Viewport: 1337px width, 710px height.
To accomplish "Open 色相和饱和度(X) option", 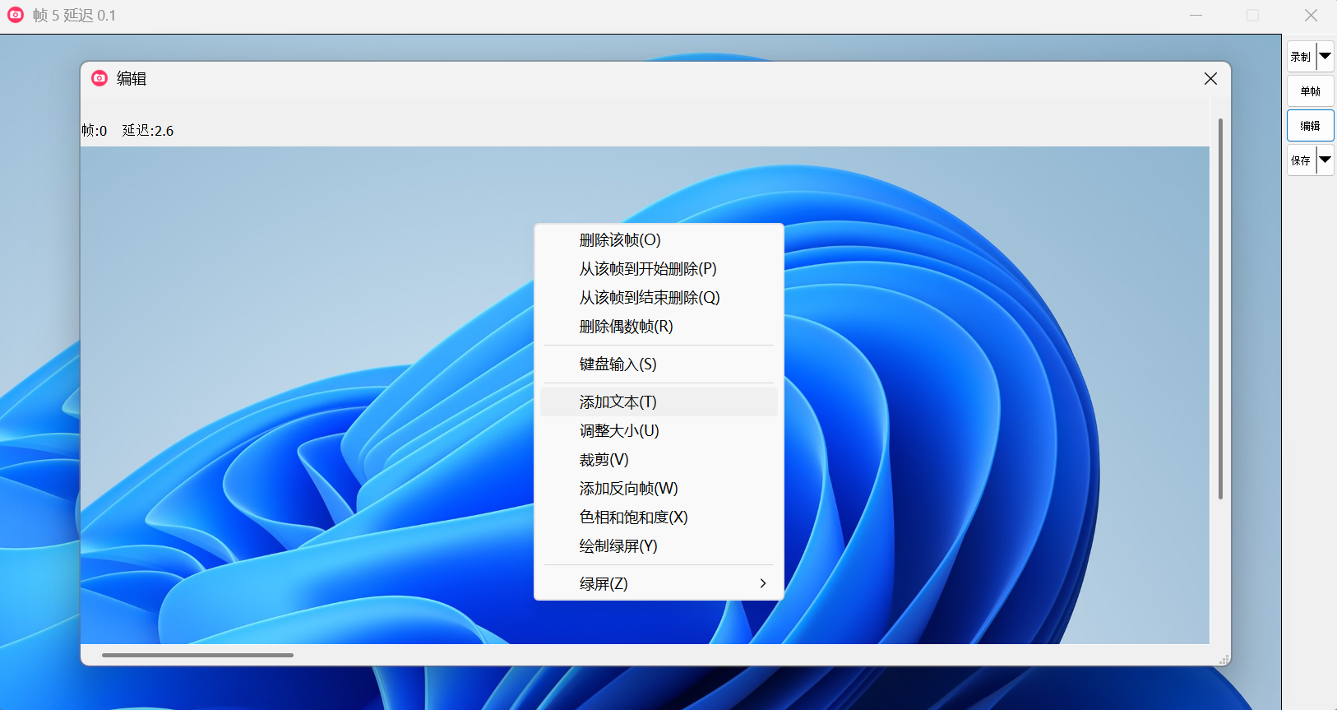I will (659, 517).
